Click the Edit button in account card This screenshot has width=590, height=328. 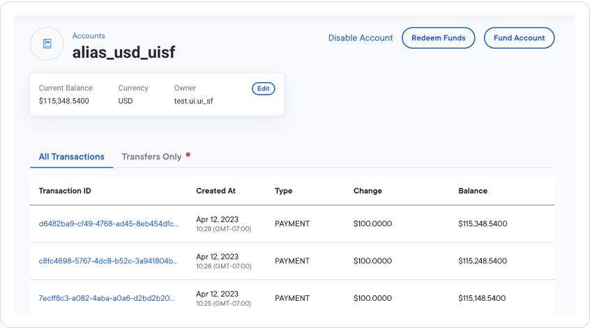click(x=263, y=88)
